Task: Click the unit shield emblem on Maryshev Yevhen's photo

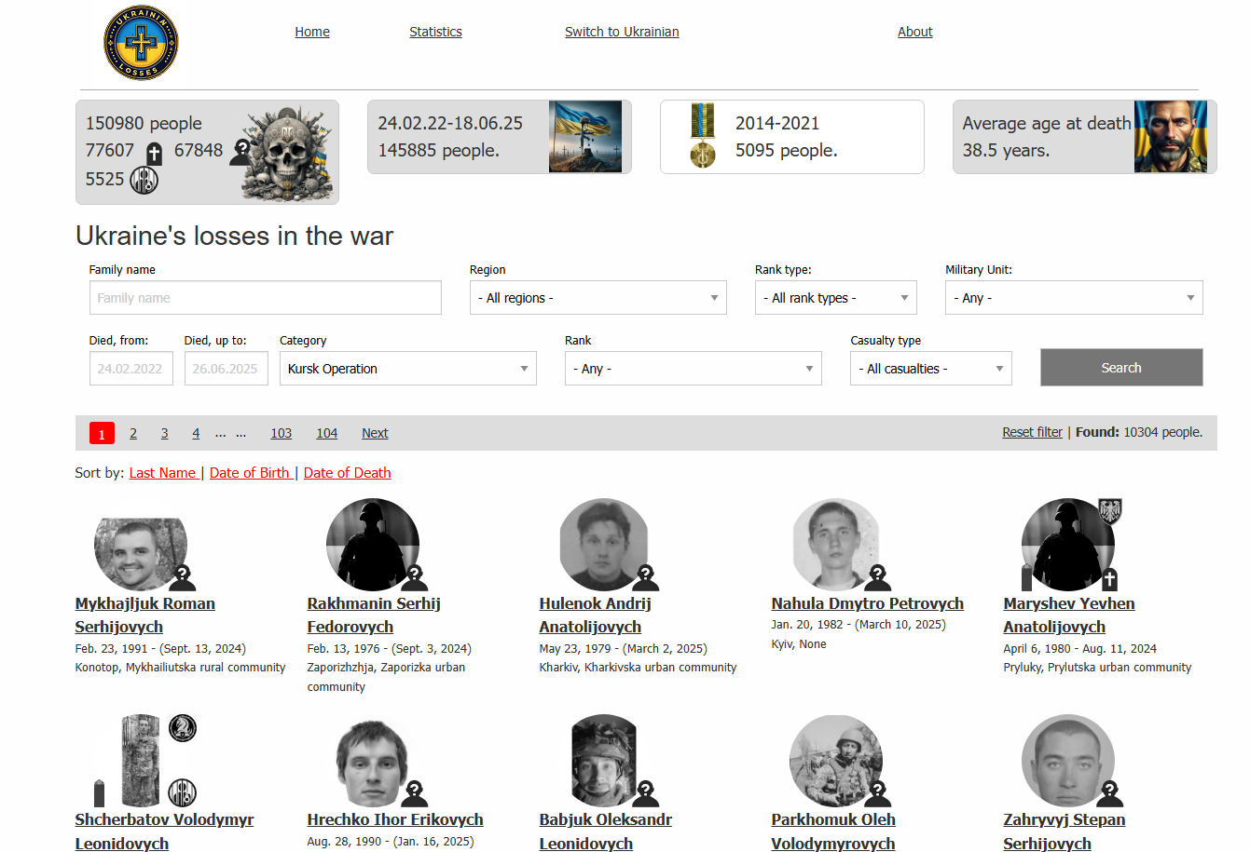Action: (1110, 511)
